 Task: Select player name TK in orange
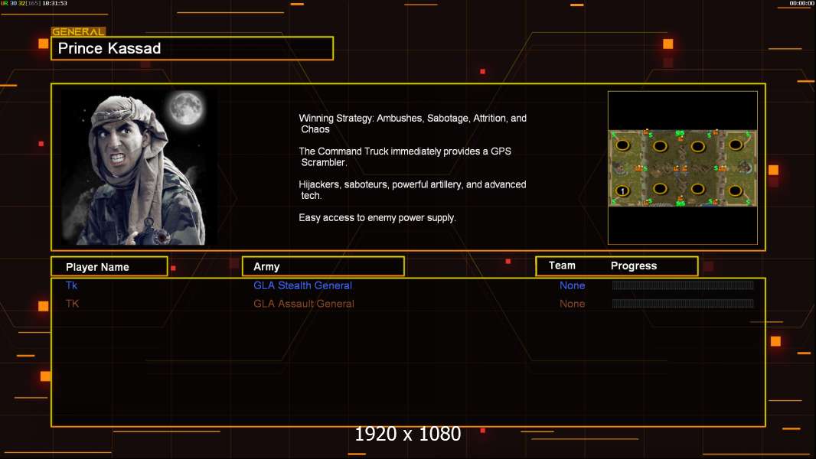72,304
